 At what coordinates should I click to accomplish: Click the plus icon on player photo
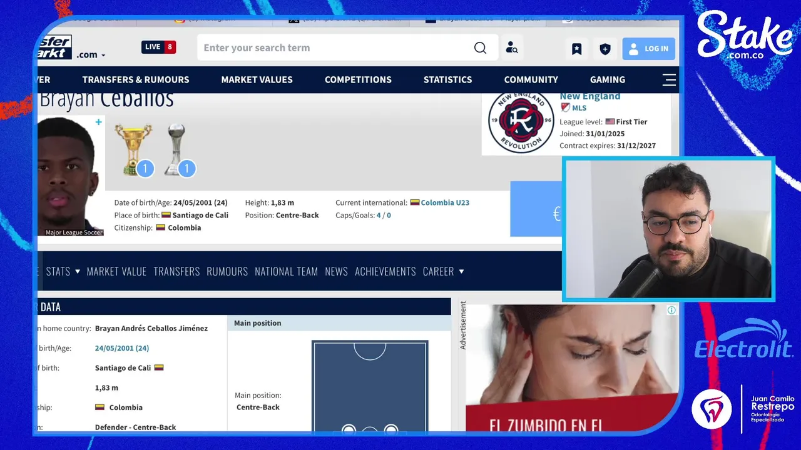coord(98,122)
